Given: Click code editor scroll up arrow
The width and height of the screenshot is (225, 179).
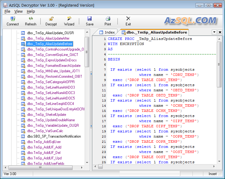Looking at the screenshot, I should [x=219, y=39].
